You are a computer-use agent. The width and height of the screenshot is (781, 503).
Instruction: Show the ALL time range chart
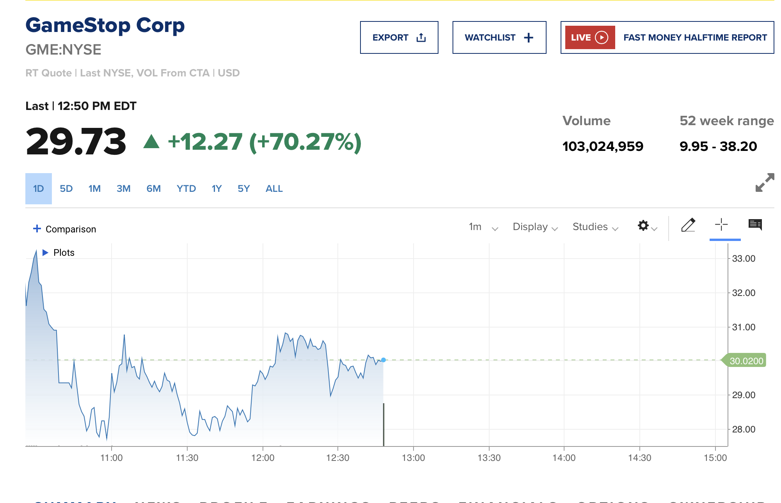(x=274, y=189)
